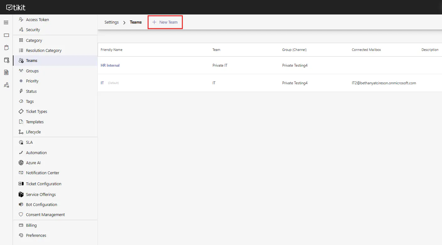Open the IT default team link
Screen dimensions: 442x245
pyautogui.click(x=102, y=83)
